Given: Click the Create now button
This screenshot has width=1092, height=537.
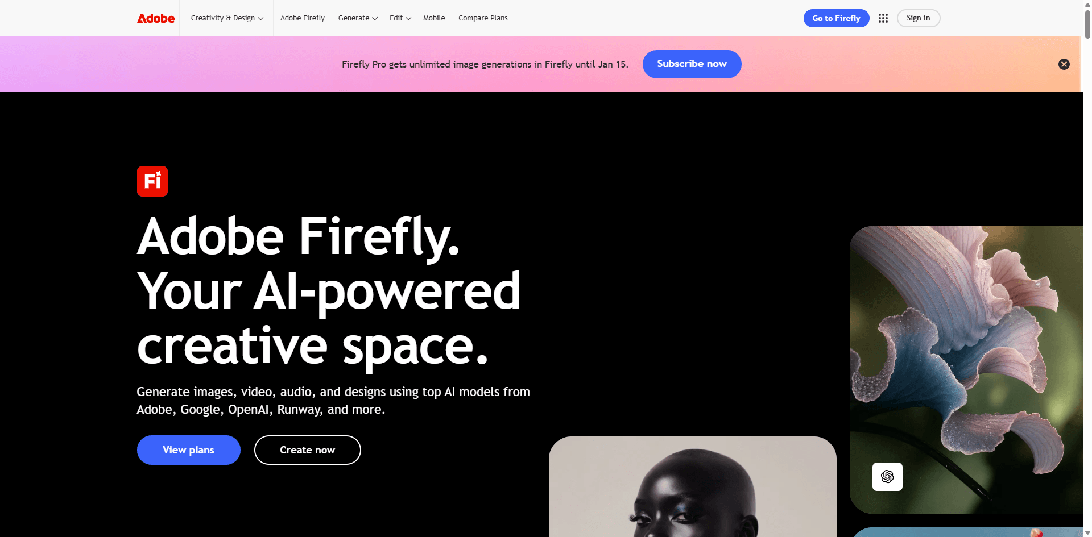Looking at the screenshot, I should pos(307,450).
